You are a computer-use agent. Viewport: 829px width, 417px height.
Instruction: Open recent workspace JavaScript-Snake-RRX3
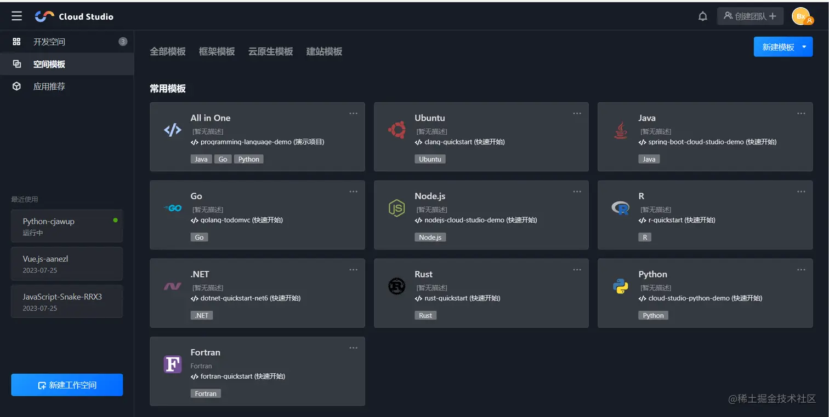point(67,302)
